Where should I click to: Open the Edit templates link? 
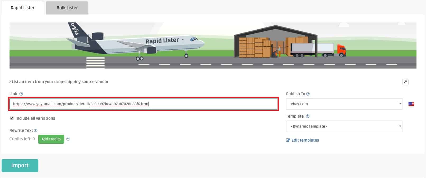point(305,140)
